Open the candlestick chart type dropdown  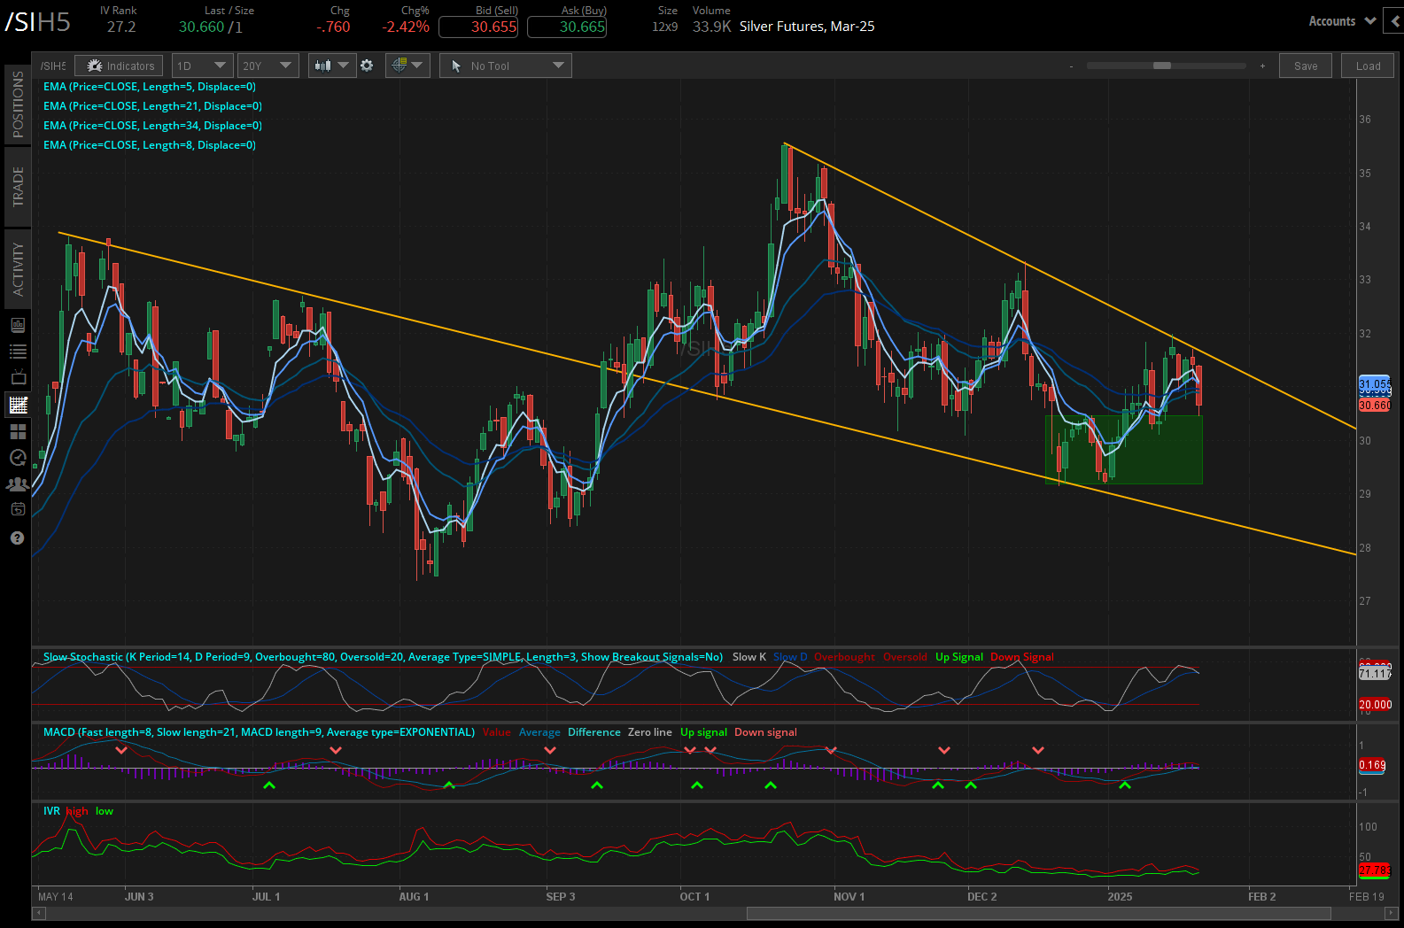(332, 66)
